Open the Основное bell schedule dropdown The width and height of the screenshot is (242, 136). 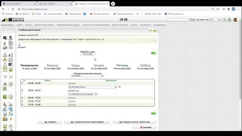(87, 76)
